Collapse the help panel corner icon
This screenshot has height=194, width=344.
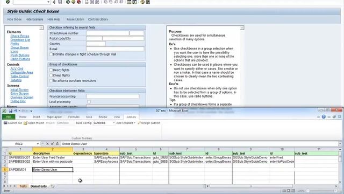point(242,28)
